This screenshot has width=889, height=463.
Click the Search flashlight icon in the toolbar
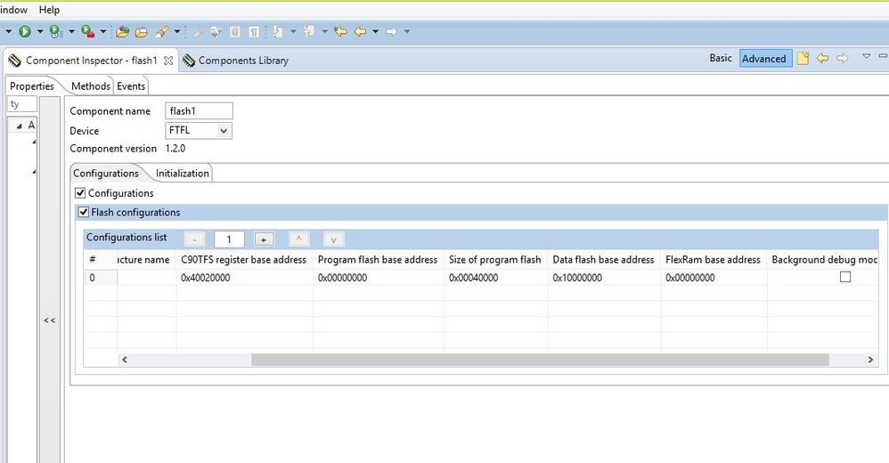coord(161,32)
